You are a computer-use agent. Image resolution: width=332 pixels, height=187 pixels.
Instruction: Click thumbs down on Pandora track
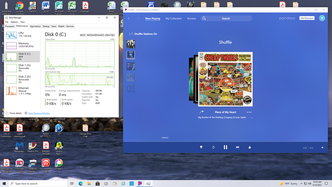point(201,147)
